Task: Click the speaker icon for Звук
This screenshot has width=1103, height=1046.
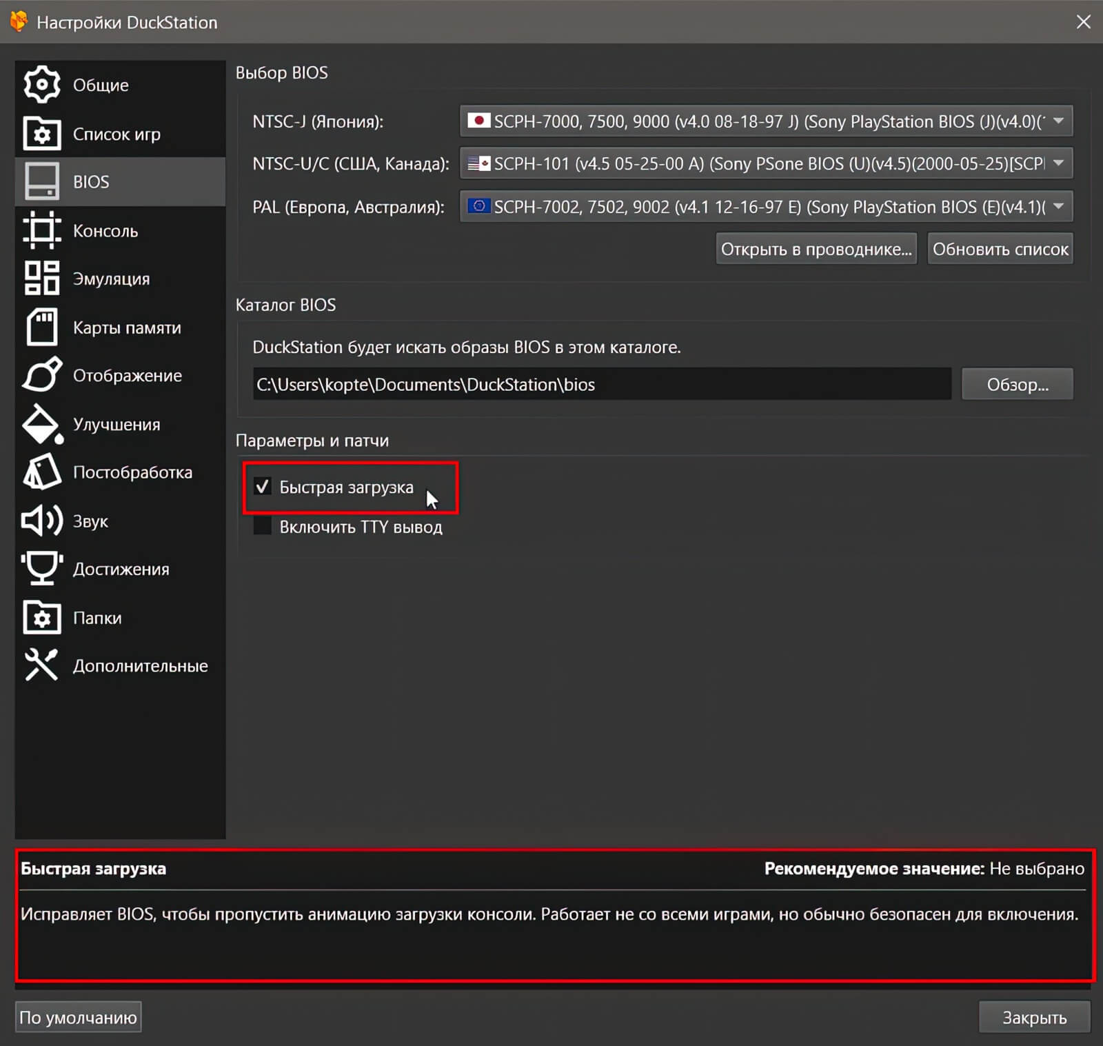Action: (42, 521)
